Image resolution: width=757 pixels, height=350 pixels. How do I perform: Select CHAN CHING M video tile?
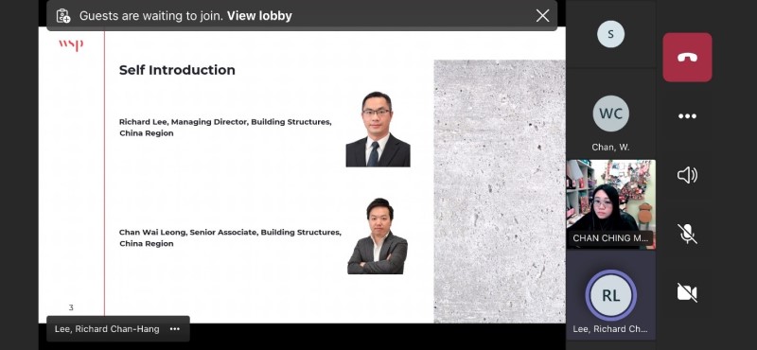click(610, 204)
